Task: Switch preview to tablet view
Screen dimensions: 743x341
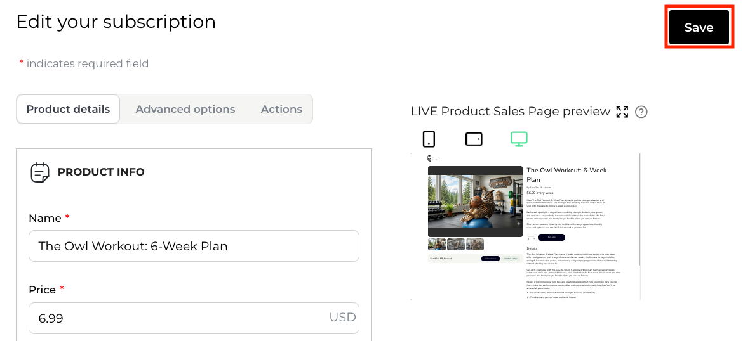Action: click(474, 139)
